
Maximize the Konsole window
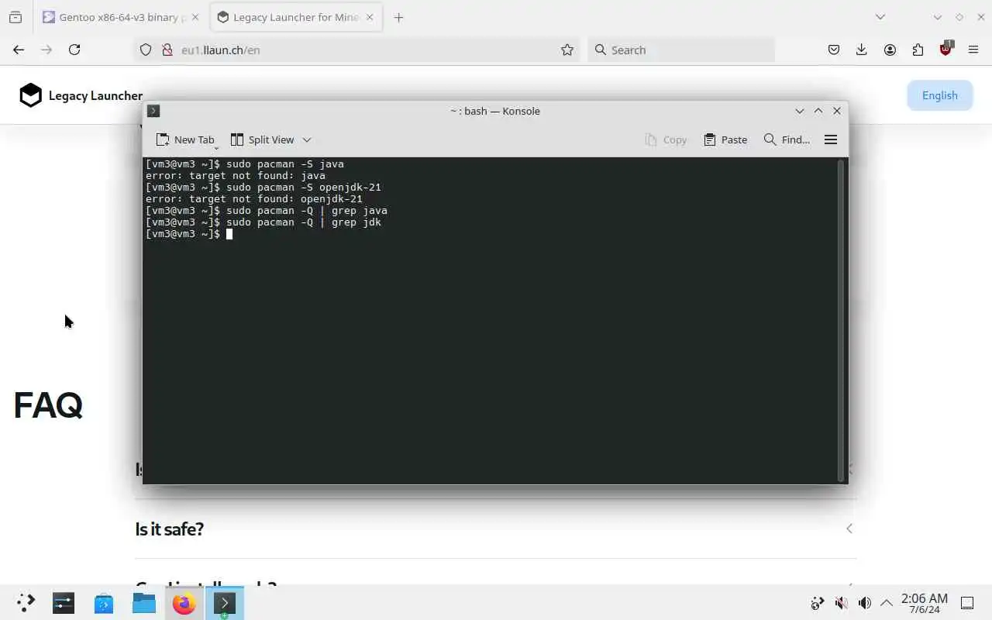818,111
